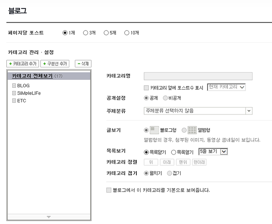The width and height of the screenshot is (272, 224).
Task: Focus the 카테고리명 text field
Action: [198, 76]
